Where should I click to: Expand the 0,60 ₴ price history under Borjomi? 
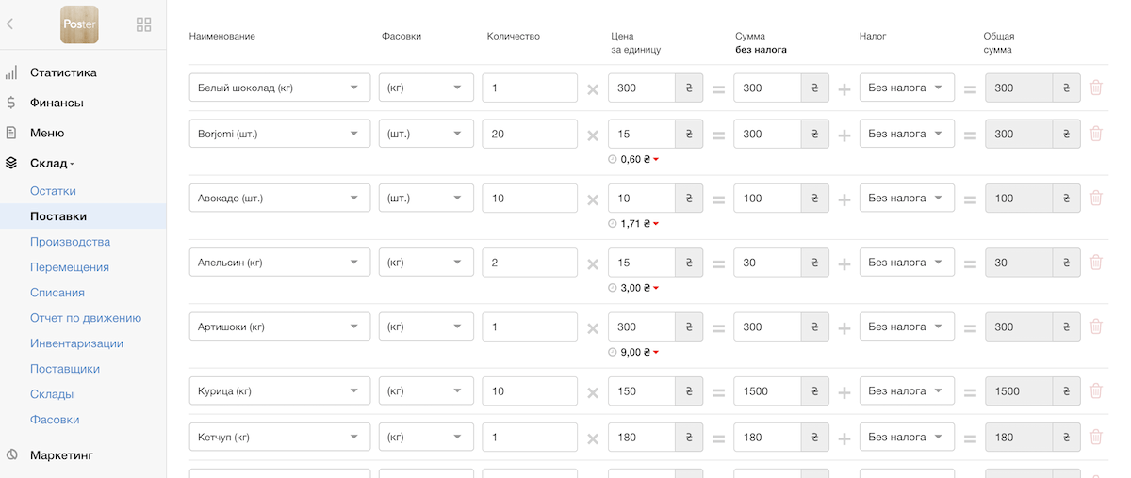click(x=639, y=160)
